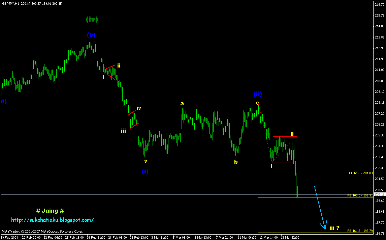This screenshot has height=240, width=386.
Task: Click the 204.35 price axis value
Action: (x=379, y=146)
